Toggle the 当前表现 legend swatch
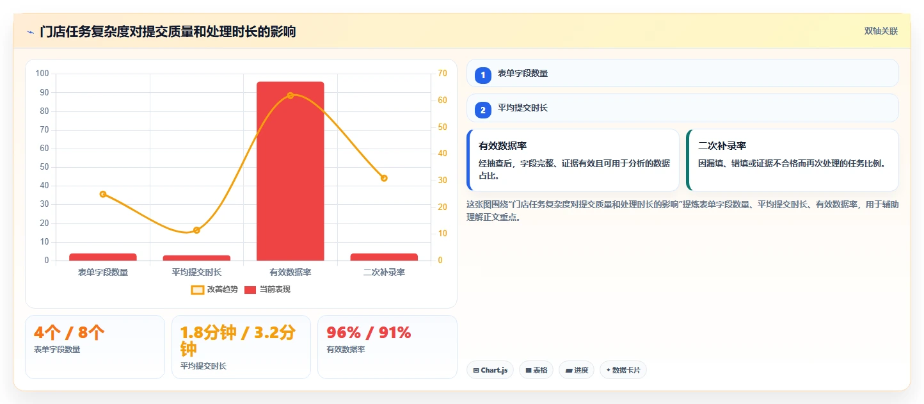The width and height of the screenshot is (924, 404). click(250, 290)
